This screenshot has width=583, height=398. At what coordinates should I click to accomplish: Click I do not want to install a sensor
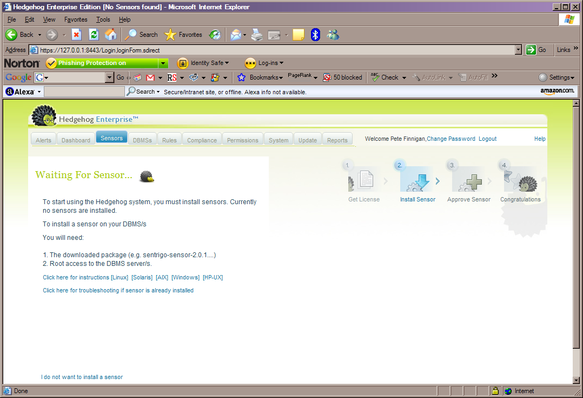point(82,377)
